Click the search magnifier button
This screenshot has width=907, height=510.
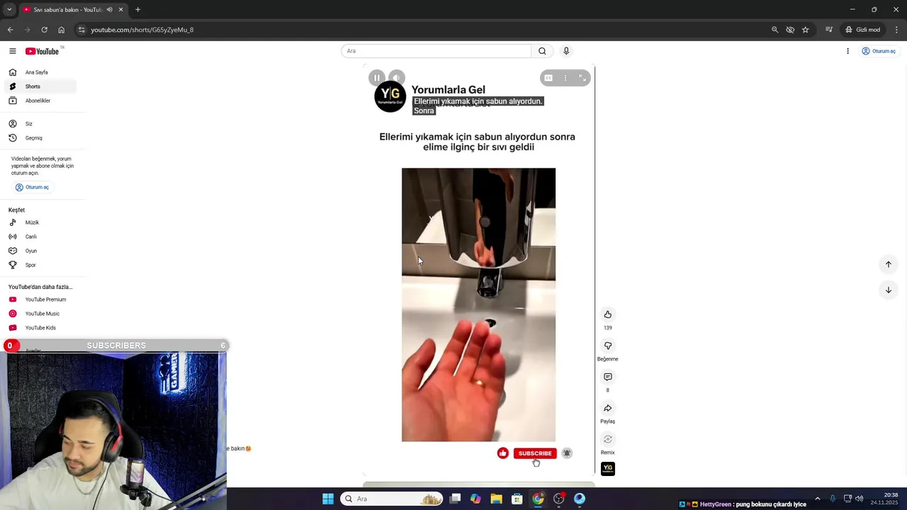tap(542, 51)
